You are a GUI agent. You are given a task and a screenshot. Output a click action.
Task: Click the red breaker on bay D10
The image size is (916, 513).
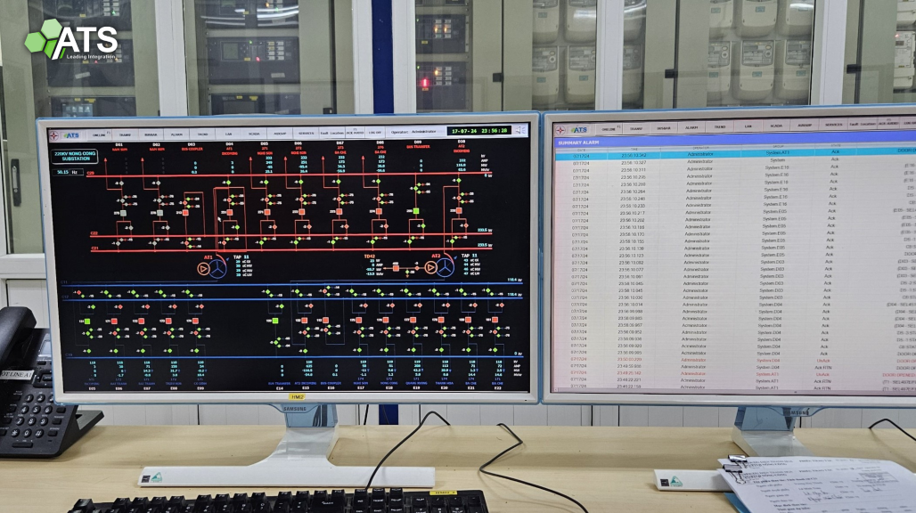pos(457,212)
